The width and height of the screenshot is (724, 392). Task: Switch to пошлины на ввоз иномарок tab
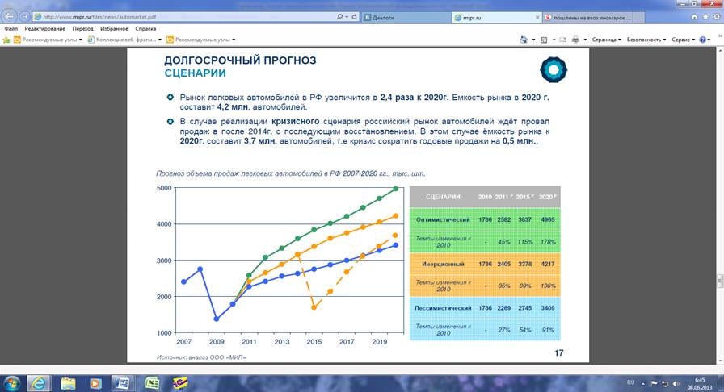click(x=587, y=18)
